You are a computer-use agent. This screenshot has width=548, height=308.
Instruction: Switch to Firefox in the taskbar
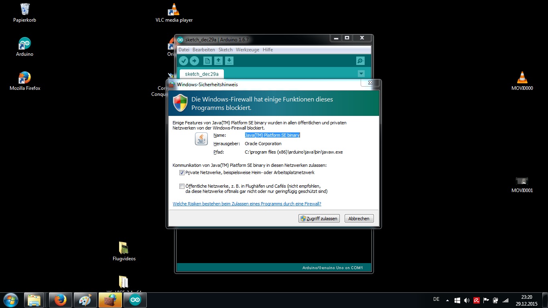[x=61, y=300]
